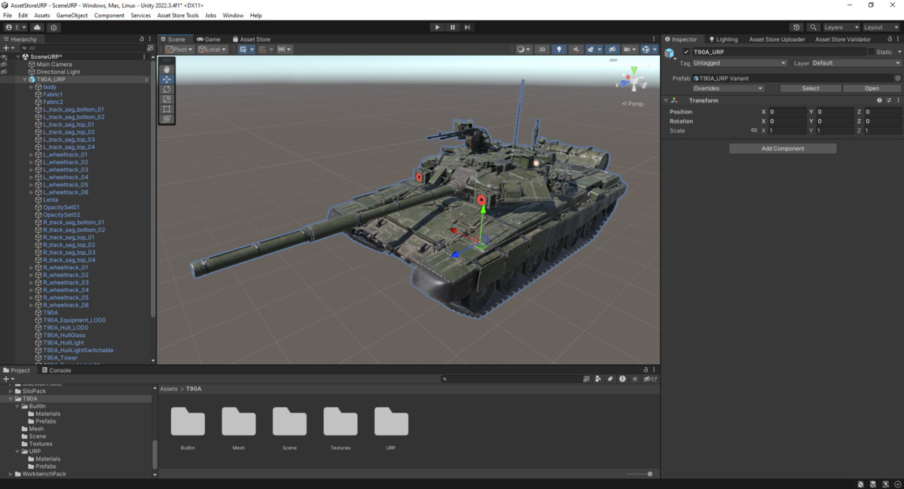Viewport: 904px width, 489px height.
Task: Open the Layout dropdown
Action: [878, 26]
